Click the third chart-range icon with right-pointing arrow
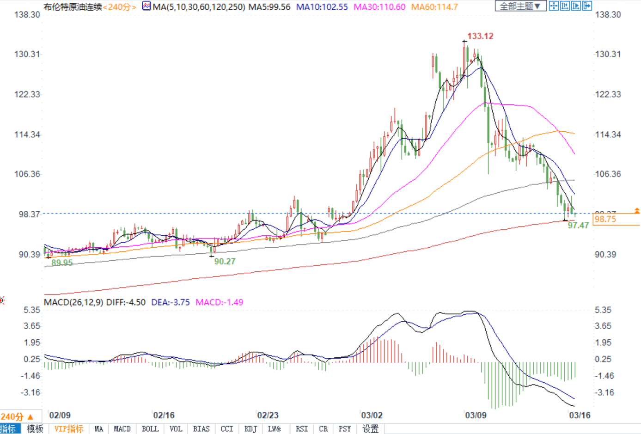641x434 pixels. point(576,6)
